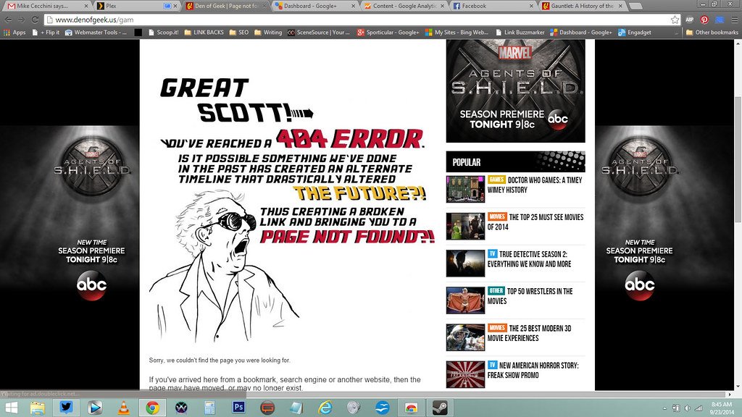742x417 pixels.
Task: Open the SceneSource bookmark
Action: tap(319, 33)
